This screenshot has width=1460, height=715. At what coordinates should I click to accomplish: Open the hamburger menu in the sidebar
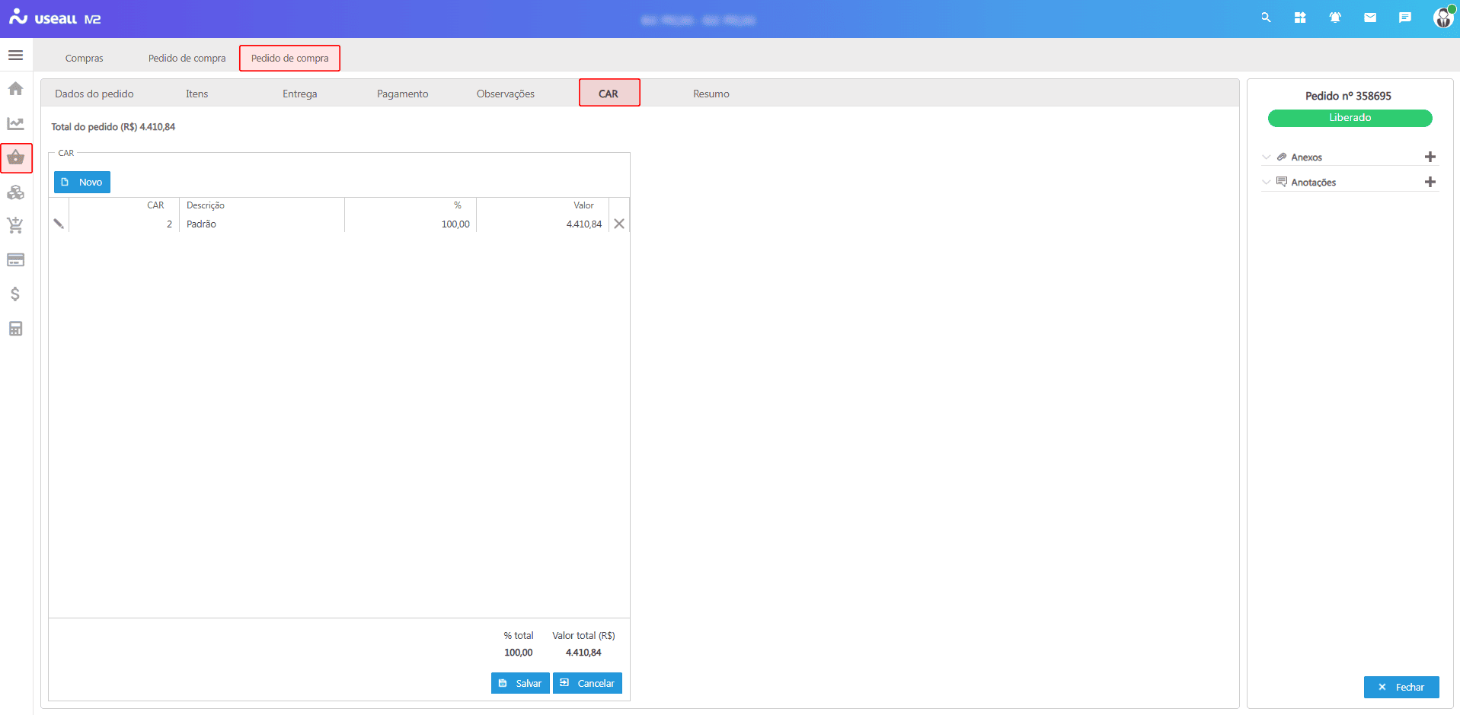pos(15,56)
